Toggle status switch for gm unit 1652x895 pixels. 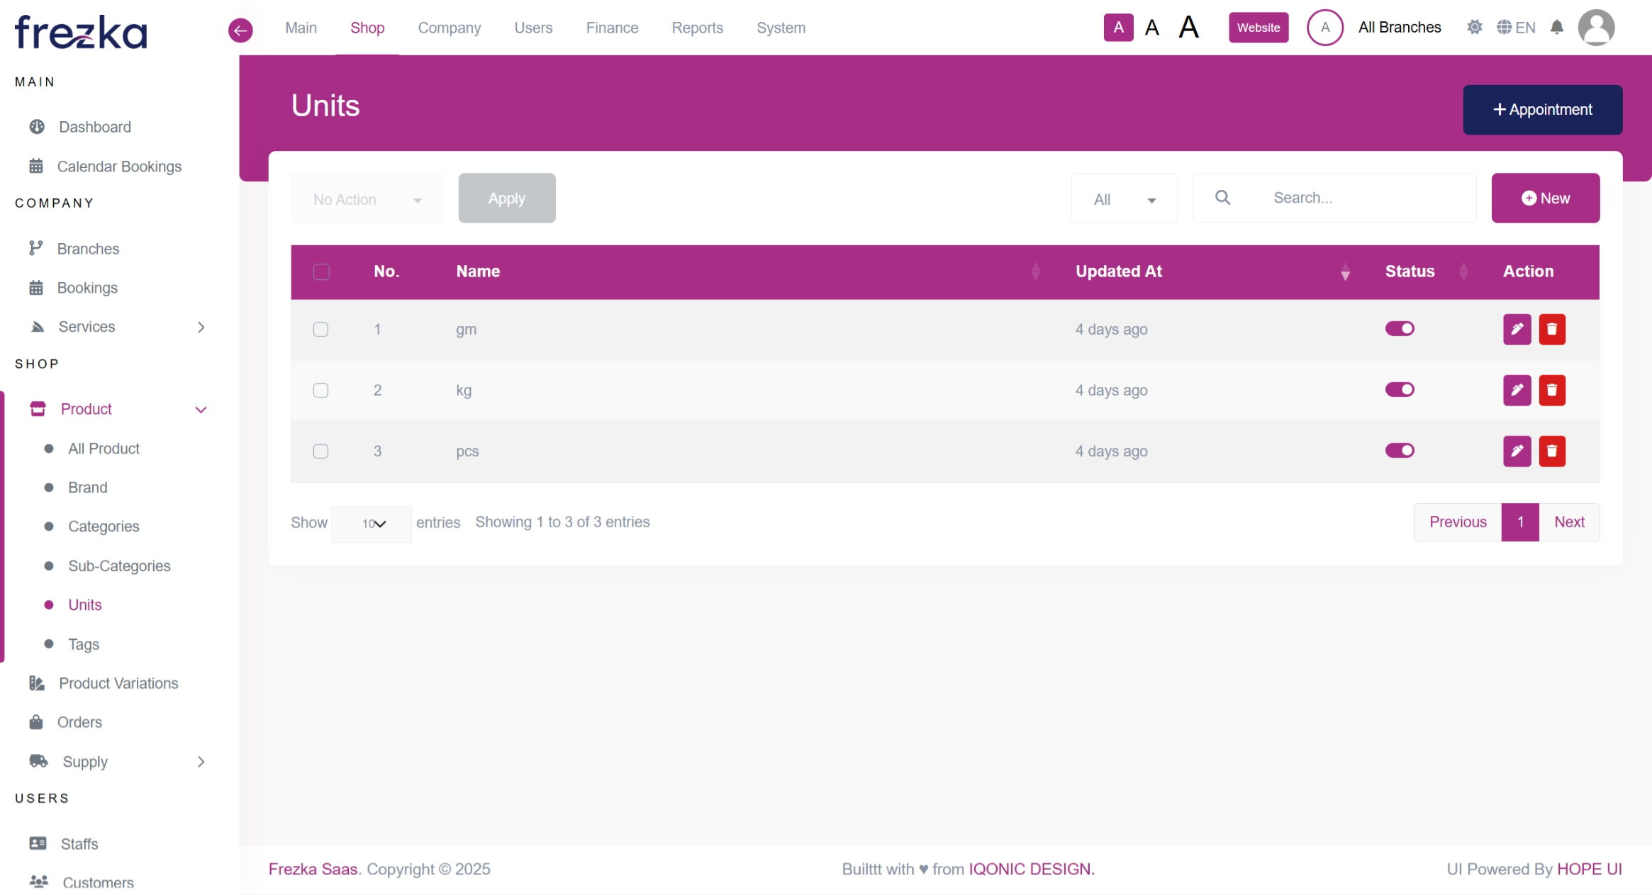(x=1399, y=329)
